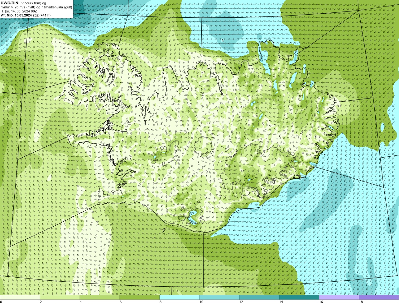Screen dimensions: 399x304
Task: Click the '6' label on the color scale
Action: [x=121, y=302]
